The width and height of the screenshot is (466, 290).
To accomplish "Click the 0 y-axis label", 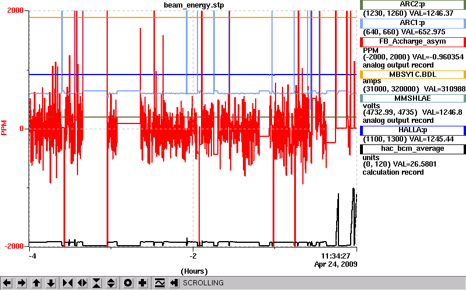I will coord(22,129).
